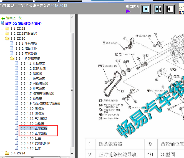
Task: Open 3.3.4.5 涡轮增压器 page
Action: coord(34,83)
